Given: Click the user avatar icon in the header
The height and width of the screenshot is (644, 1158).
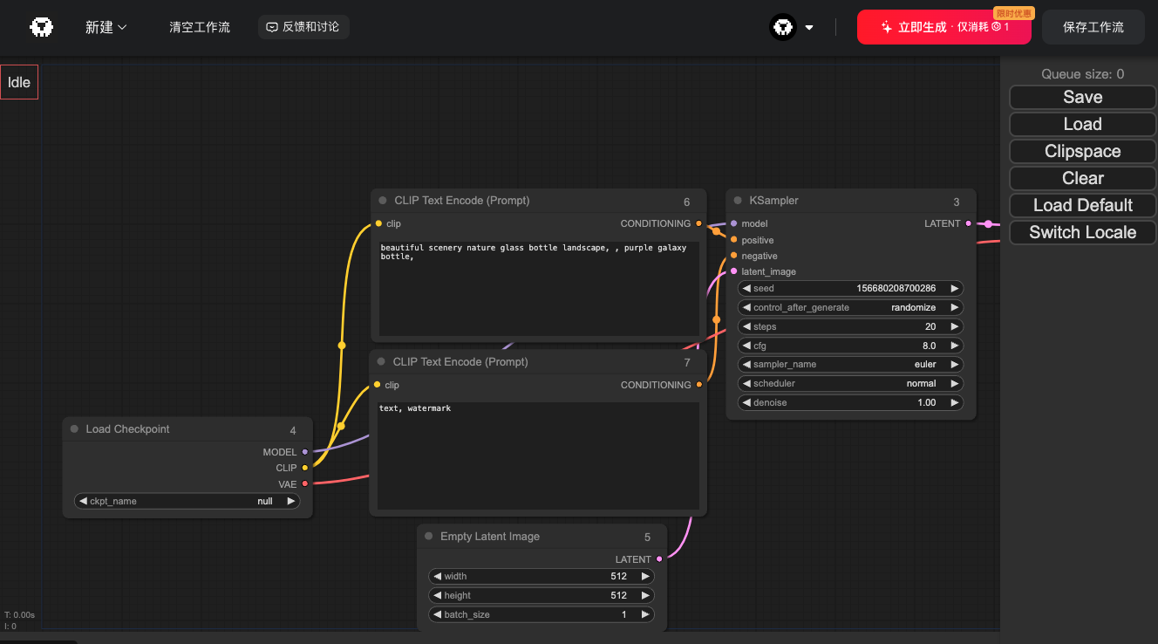Looking at the screenshot, I should click(x=782, y=27).
